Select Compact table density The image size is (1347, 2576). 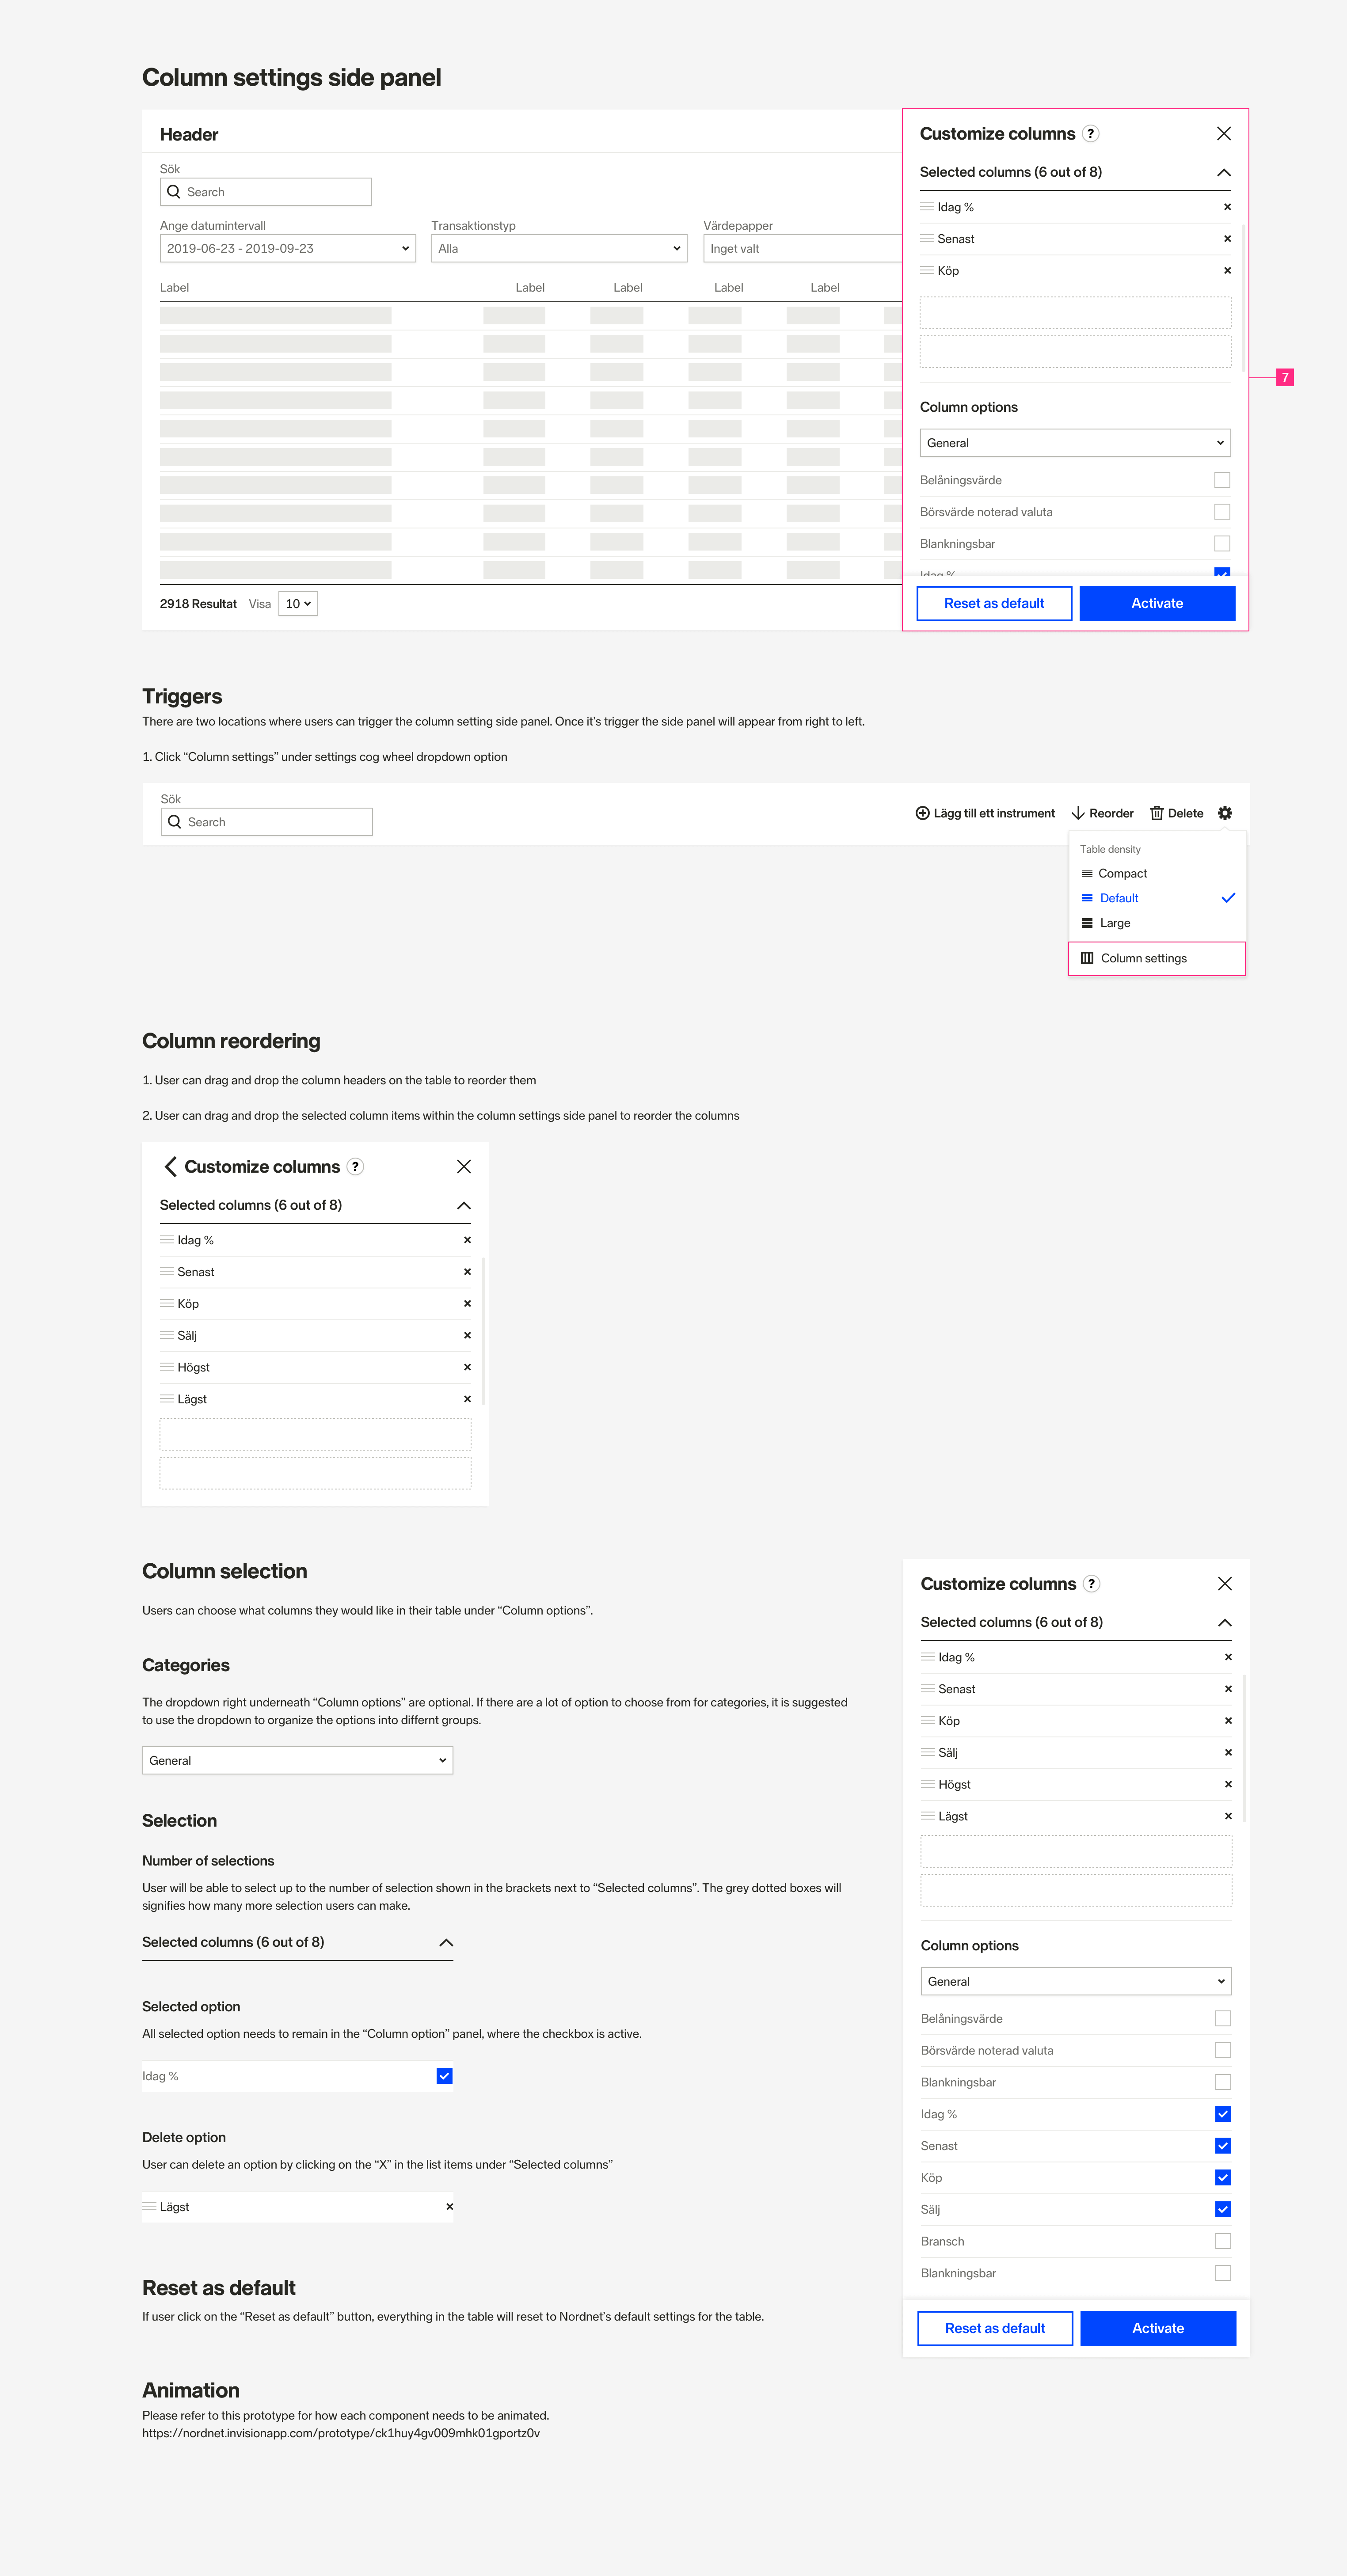pyautogui.click(x=1157, y=874)
